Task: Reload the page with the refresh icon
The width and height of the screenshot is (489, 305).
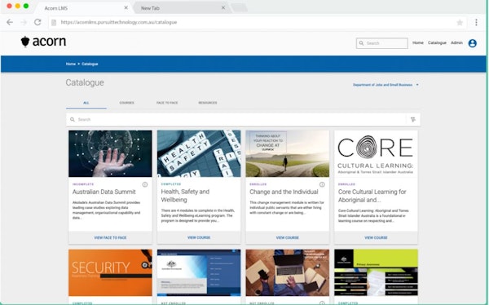Action: pos(37,22)
